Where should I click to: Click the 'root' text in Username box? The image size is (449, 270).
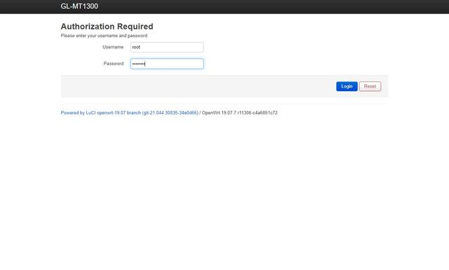tap(136, 47)
